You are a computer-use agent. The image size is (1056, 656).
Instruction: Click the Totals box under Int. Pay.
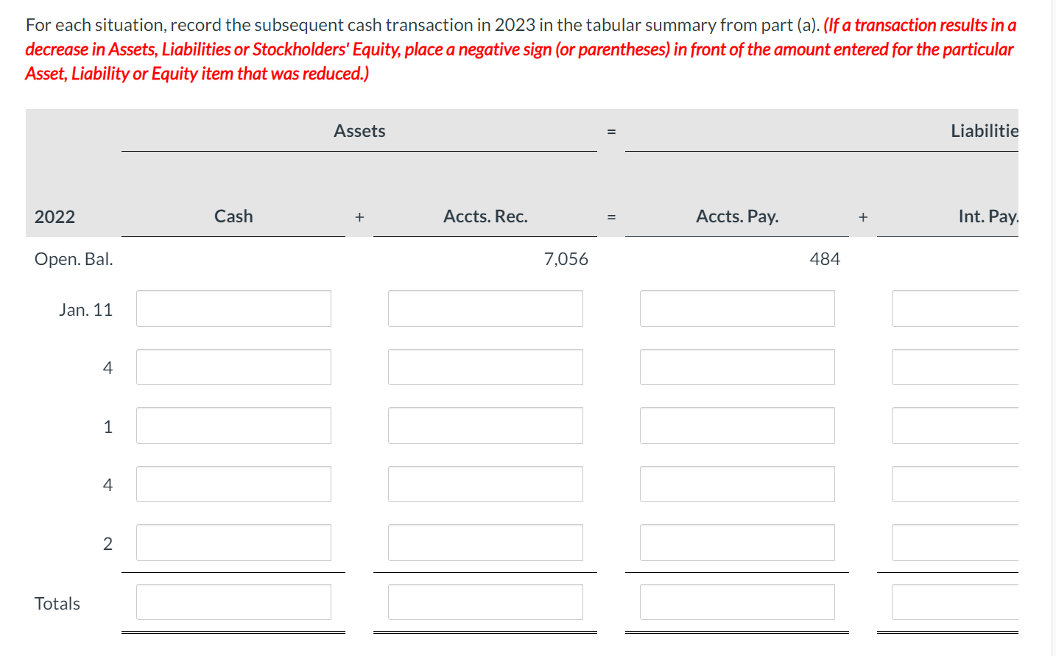coord(957,602)
